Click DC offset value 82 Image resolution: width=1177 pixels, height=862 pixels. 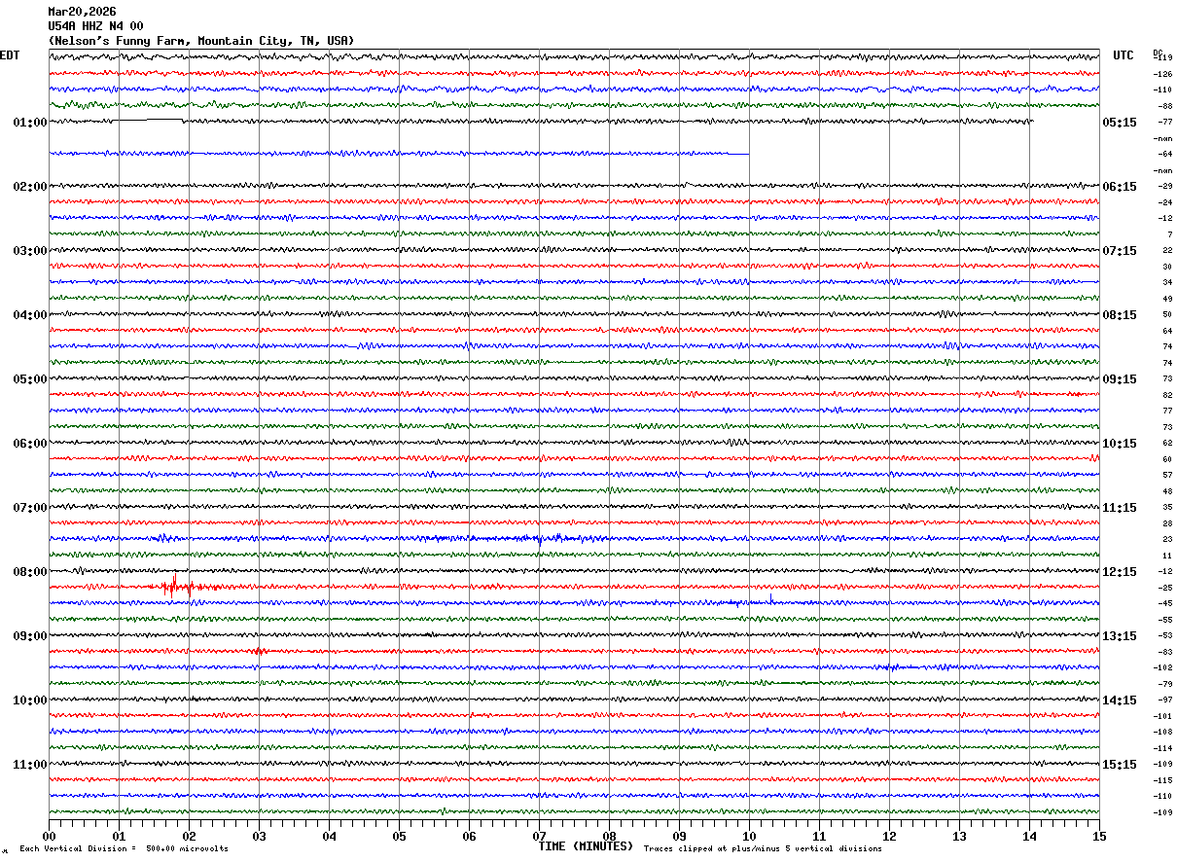tap(1167, 395)
